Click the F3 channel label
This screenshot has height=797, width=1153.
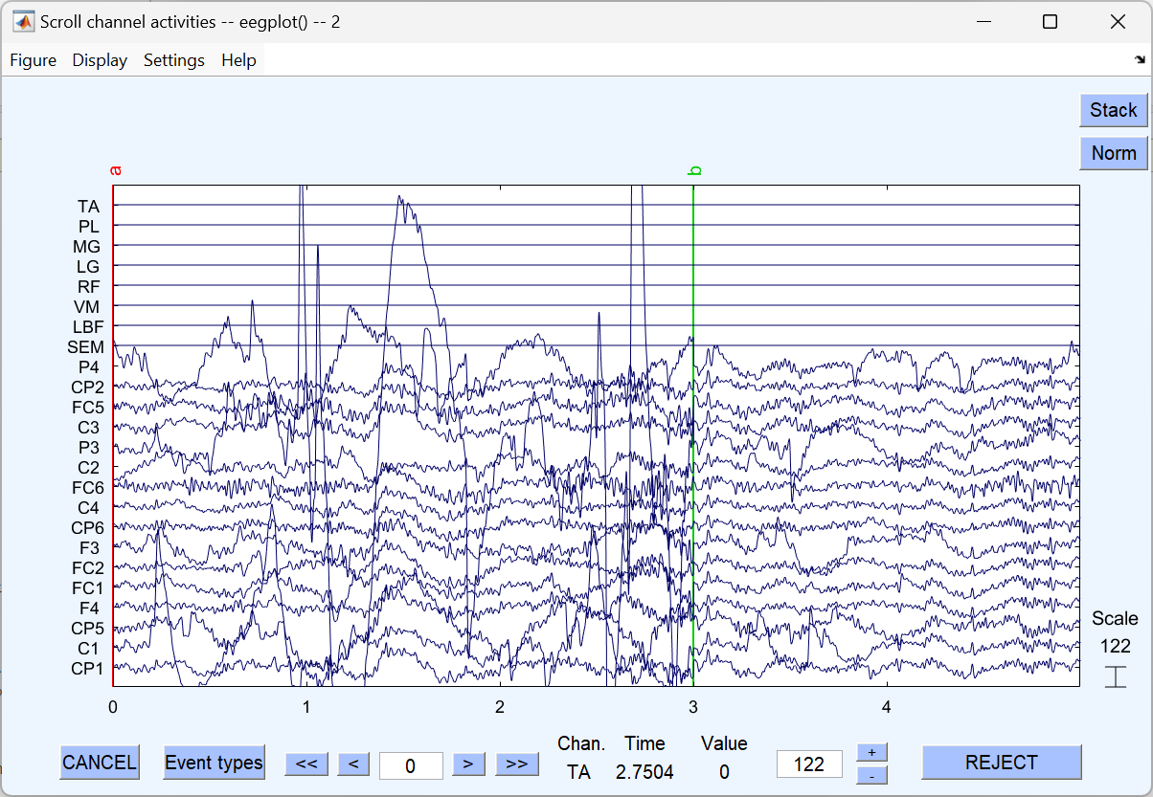pos(89,547)
